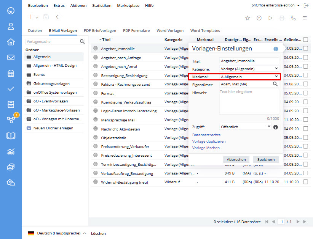Screen dimensions: 313x239
Task: Expand the Zugriff dropdown
Action: pos(246,127)
